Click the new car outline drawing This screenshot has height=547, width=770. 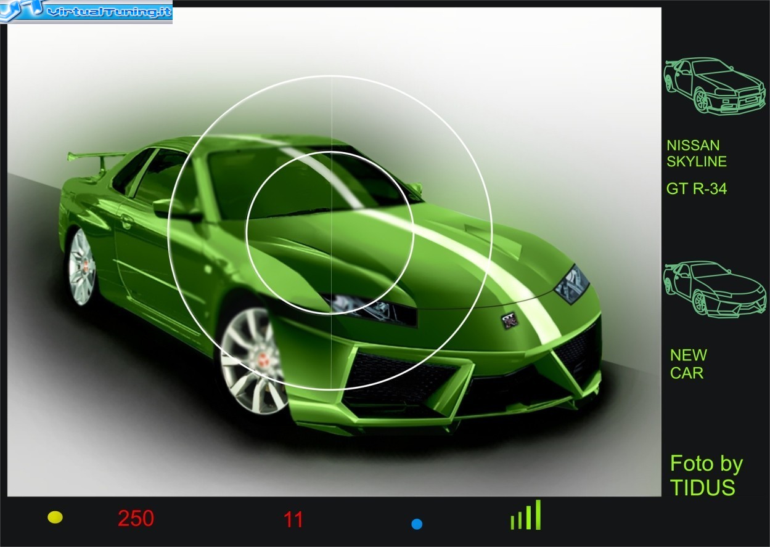tap(715, 290)
